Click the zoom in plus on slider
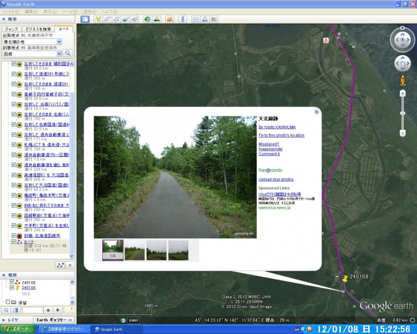 coord(403,93)
